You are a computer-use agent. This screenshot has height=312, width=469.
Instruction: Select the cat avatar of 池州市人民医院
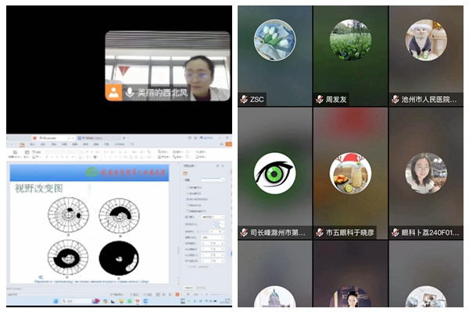[426, 40]
